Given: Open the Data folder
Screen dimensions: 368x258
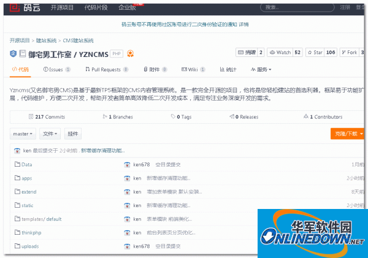Looking at the screenshot, I should point(27,164).
